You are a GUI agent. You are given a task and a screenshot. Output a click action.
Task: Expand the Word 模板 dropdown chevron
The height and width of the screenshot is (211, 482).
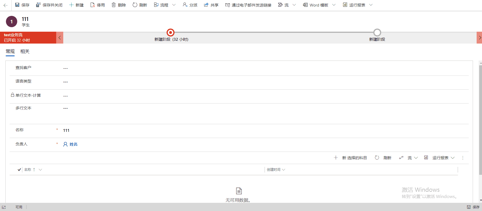point(334,5)
